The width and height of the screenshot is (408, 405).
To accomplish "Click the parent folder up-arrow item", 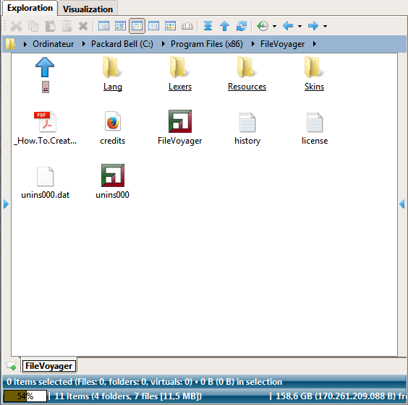I will pyautogui.click(x=45, y=74).
